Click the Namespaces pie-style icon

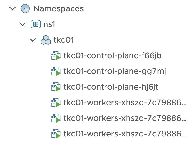tap(25, 8)
